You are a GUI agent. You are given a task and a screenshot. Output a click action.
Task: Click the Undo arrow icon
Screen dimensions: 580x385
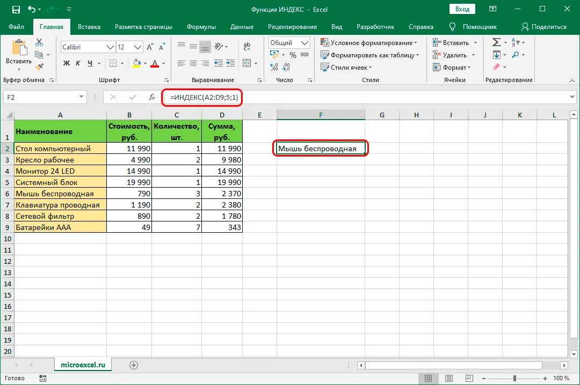click(32, 9)
